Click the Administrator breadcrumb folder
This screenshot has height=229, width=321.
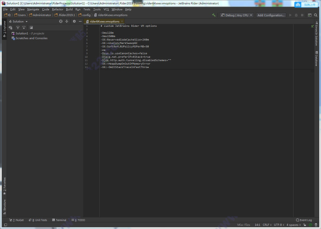(40, 15)
